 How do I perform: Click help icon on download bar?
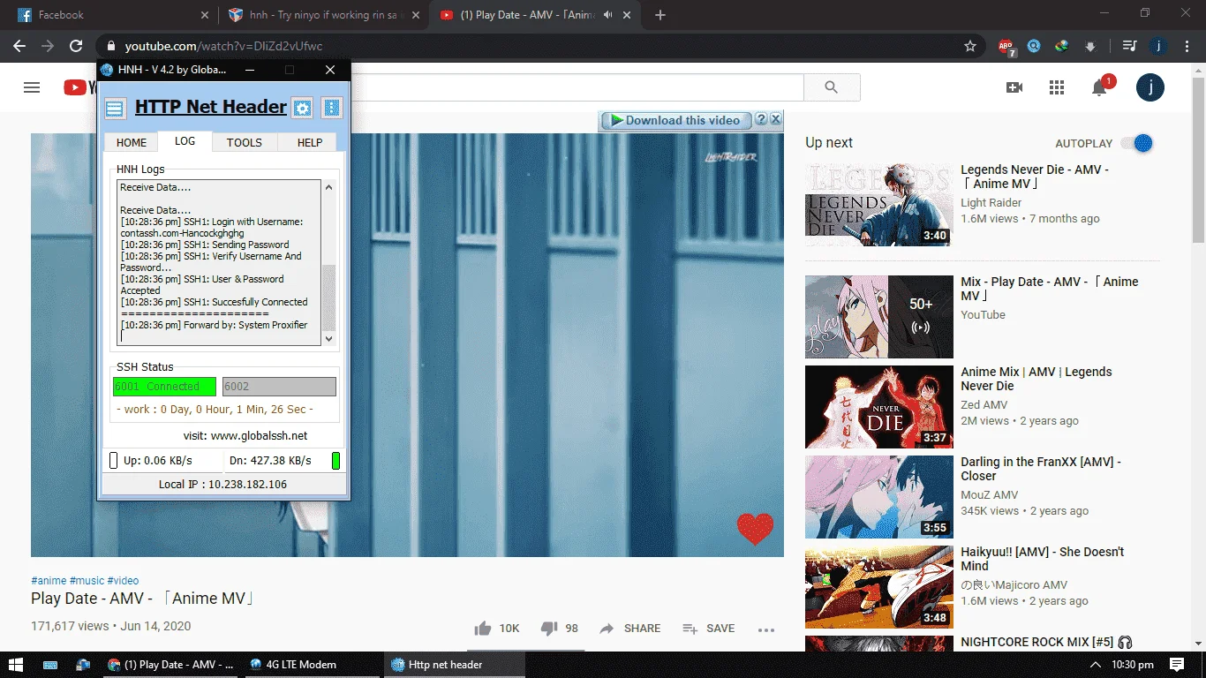tap(761, 120)
